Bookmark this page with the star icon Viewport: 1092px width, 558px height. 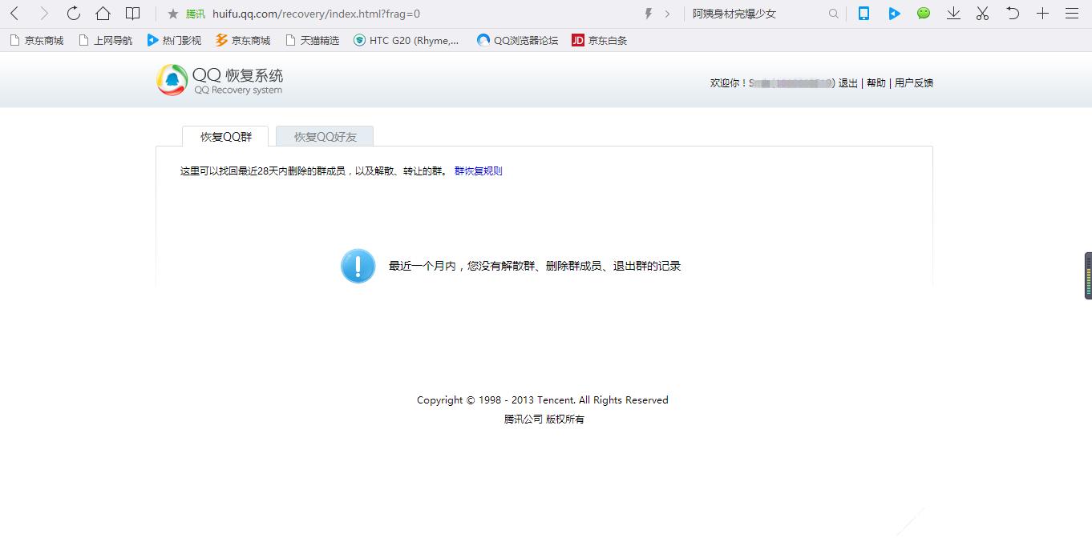click(x=172, y=14)
